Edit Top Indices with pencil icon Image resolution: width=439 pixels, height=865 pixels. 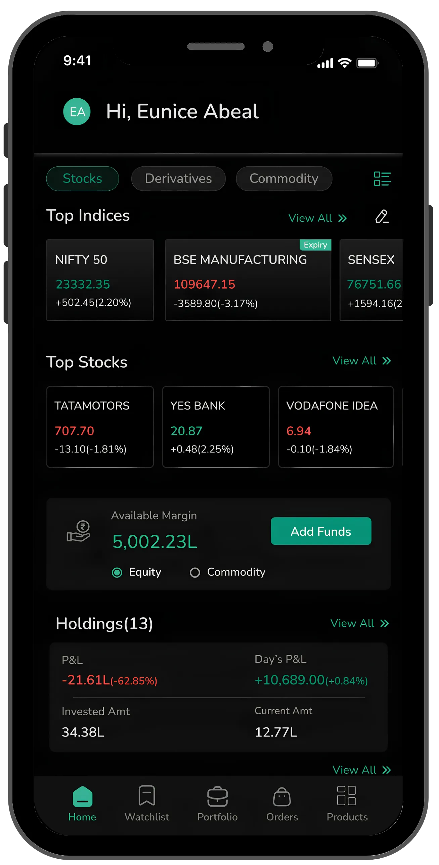(x=382, y=217)
